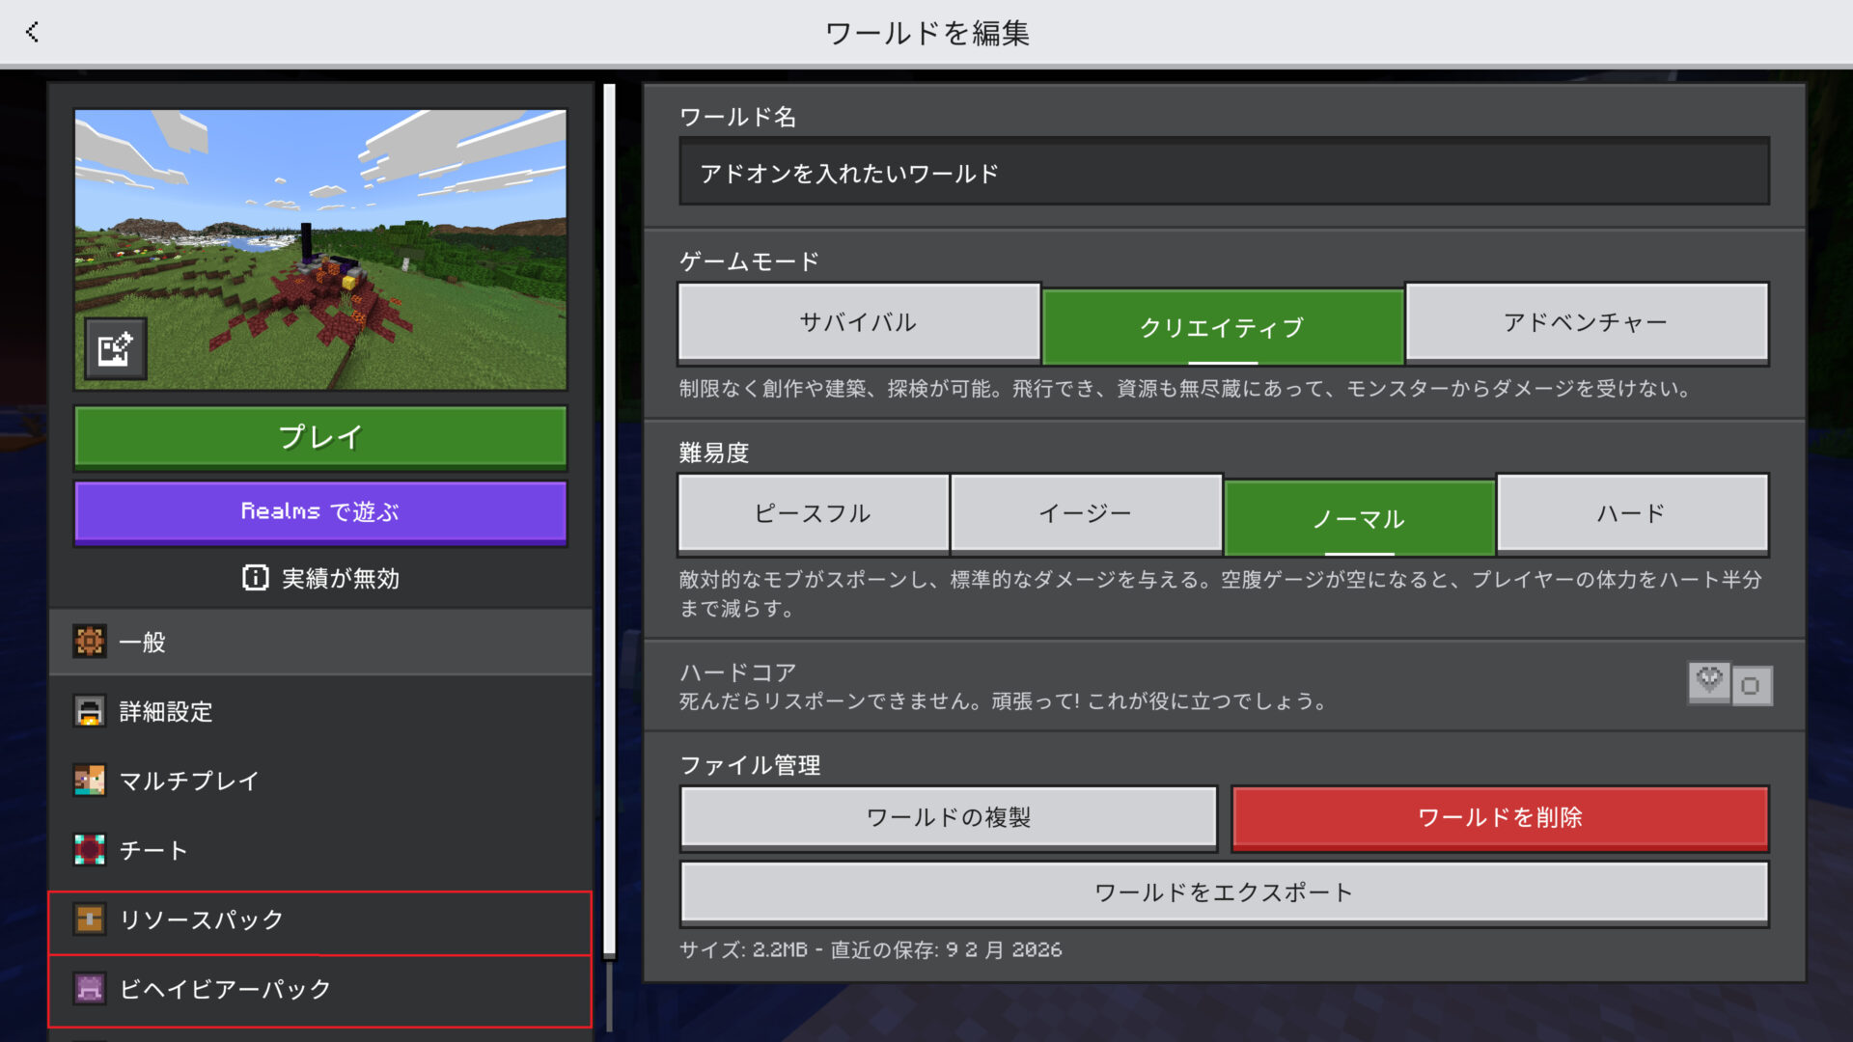This screenshot has height=1042, width=1853.
Task: Click the sidebar vertical scrollbar
Action: point(609,521)
